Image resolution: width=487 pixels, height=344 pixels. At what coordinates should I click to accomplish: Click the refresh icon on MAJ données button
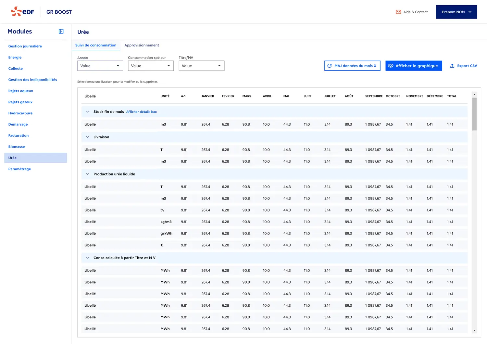tap(330, 66)
